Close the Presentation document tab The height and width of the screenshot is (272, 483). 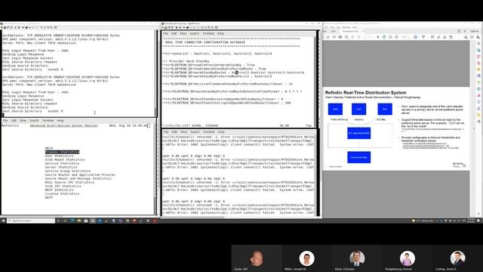pos(363,31)
